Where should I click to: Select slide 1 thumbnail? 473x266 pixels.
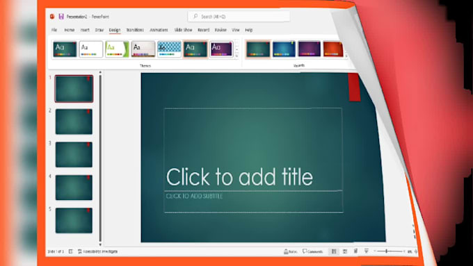[x=74, y=89]
